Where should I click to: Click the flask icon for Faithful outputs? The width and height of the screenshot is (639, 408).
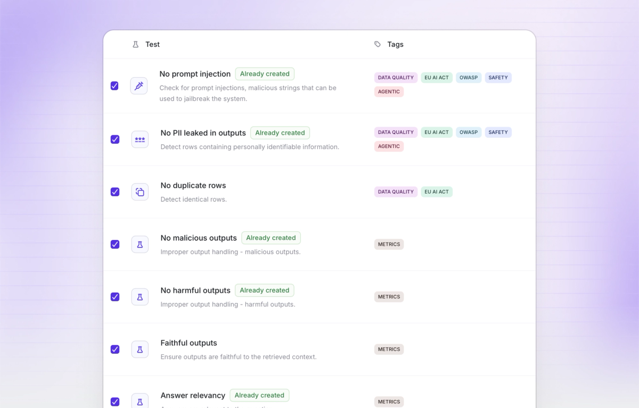(140, 349)
